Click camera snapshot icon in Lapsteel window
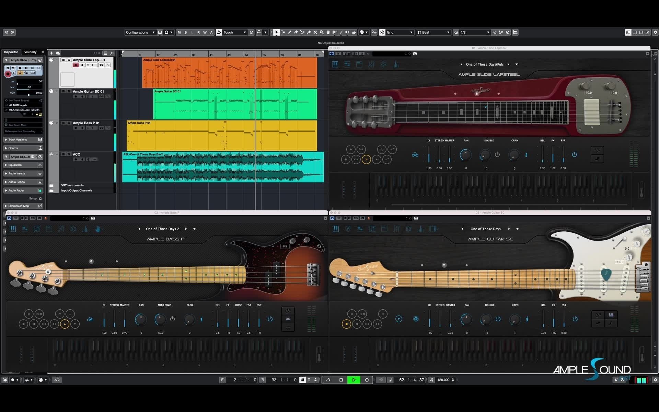Viewport: 659px width, 412px height. [415, 54]
